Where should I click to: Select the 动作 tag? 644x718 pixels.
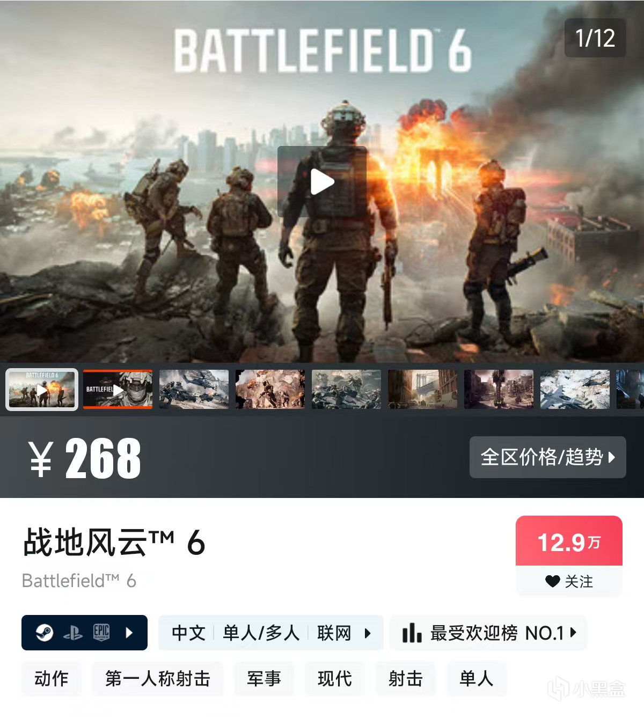tap(52, 679)
